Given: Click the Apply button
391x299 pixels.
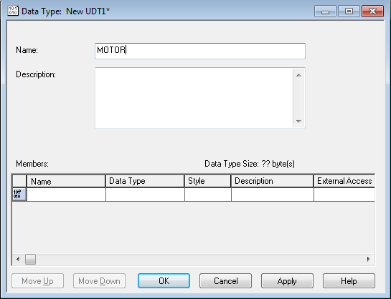Looking at the screenshot, I should (287, 281).
